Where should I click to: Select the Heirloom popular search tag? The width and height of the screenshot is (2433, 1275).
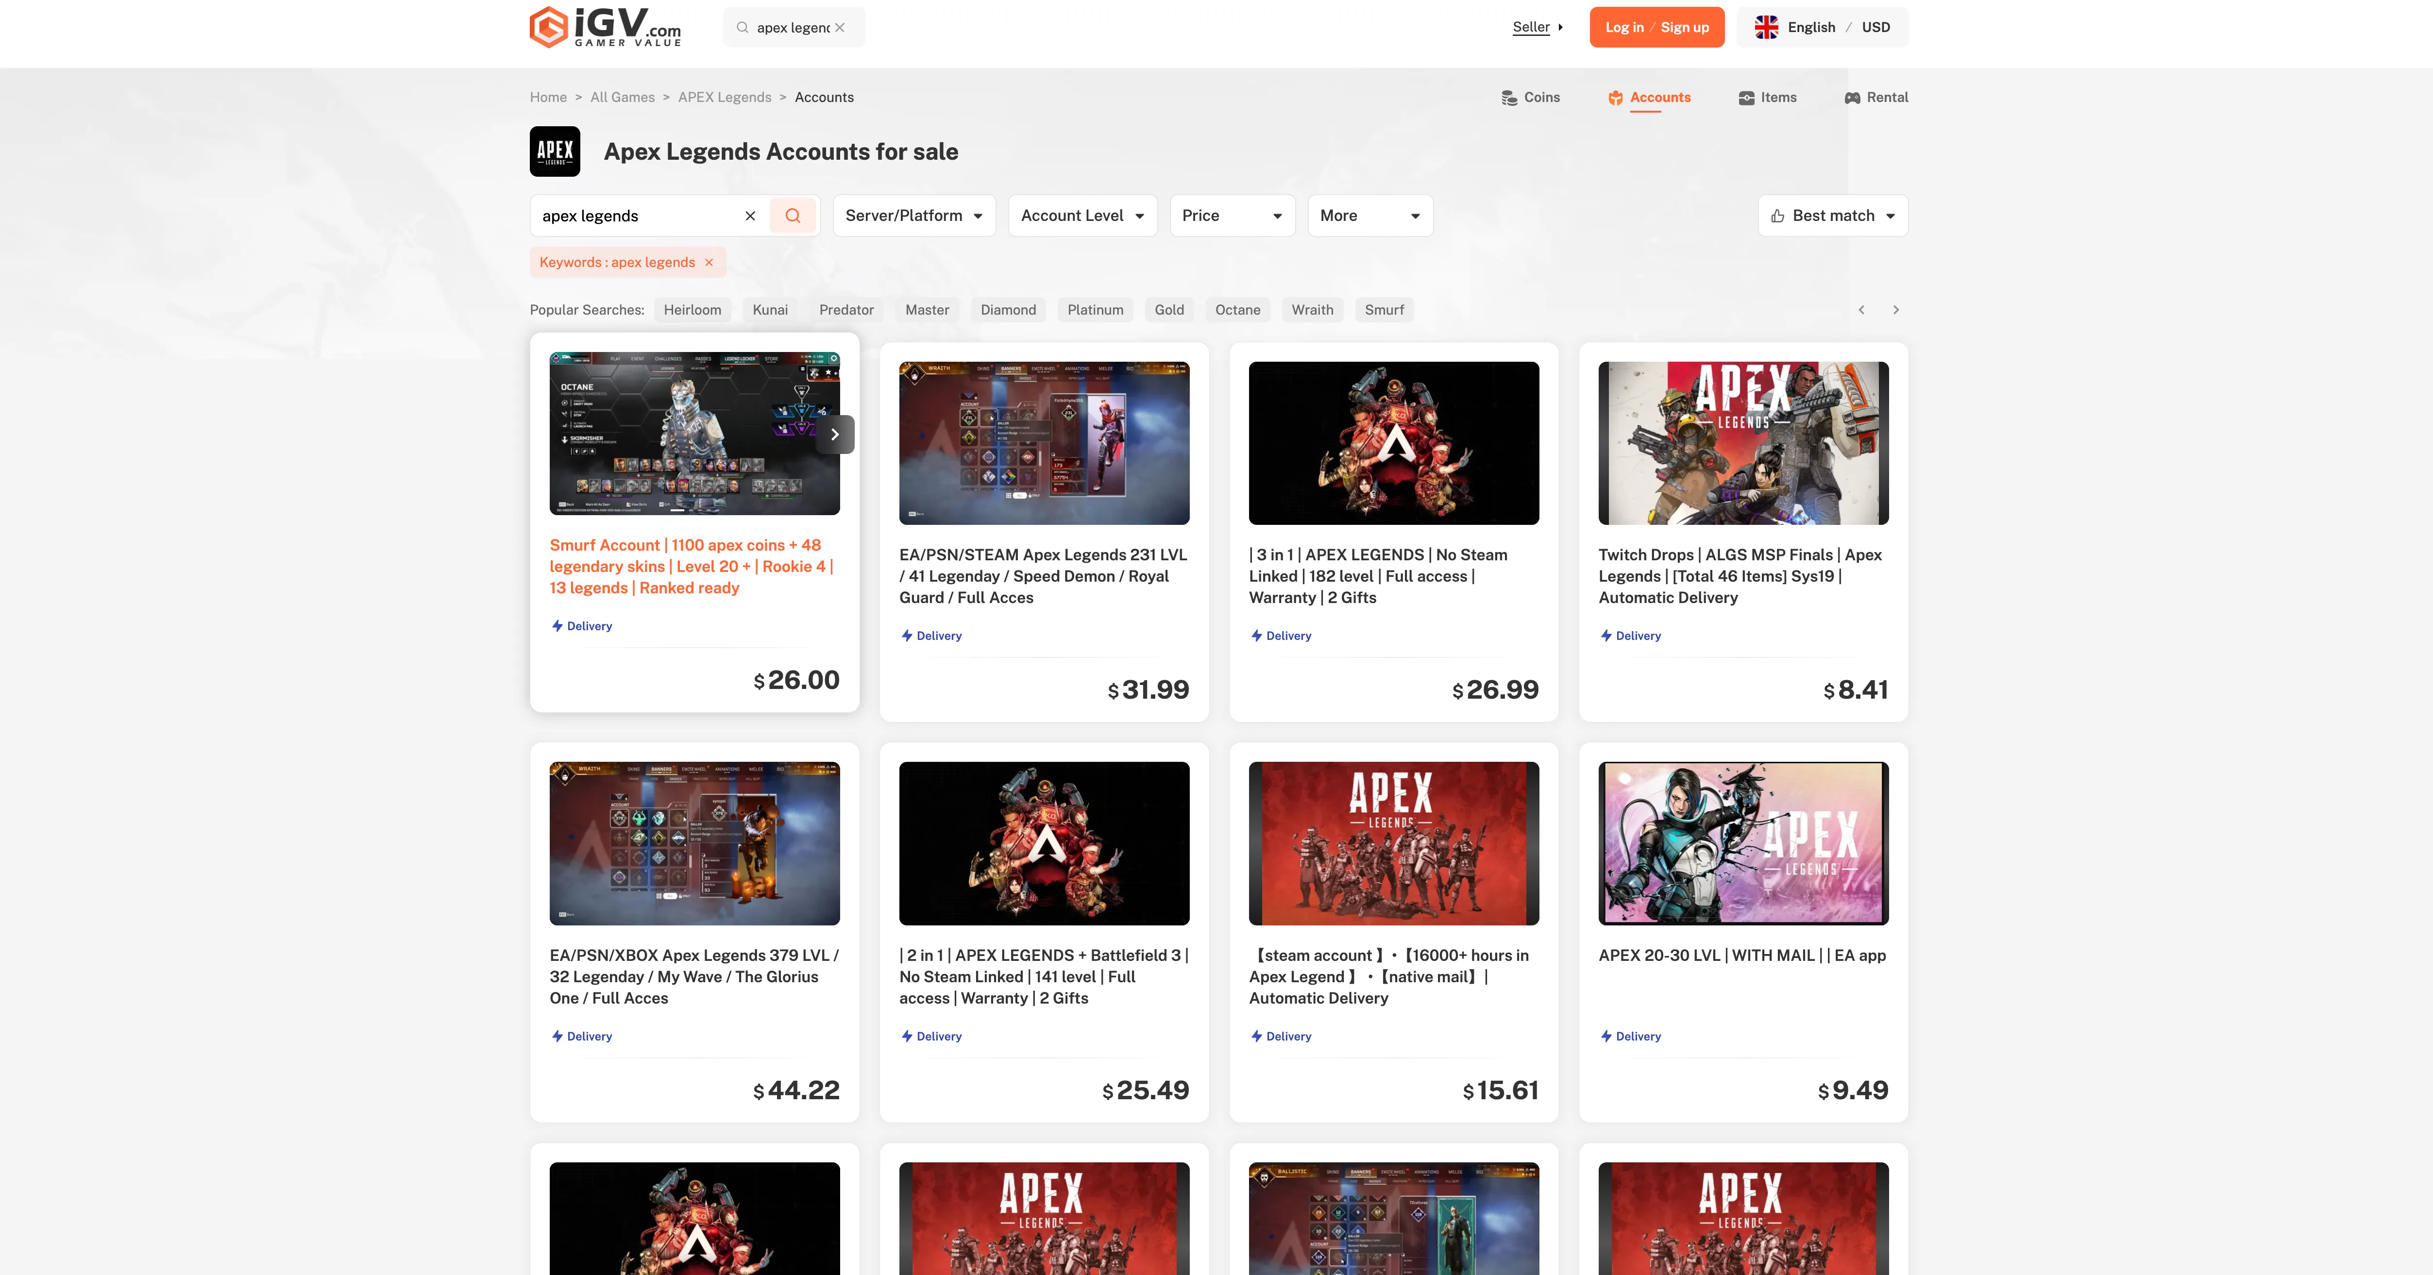(693, 310)
